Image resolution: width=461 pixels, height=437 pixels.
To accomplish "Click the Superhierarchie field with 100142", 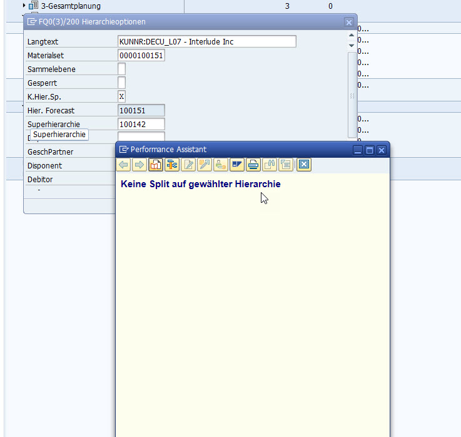I will point(141,124).
